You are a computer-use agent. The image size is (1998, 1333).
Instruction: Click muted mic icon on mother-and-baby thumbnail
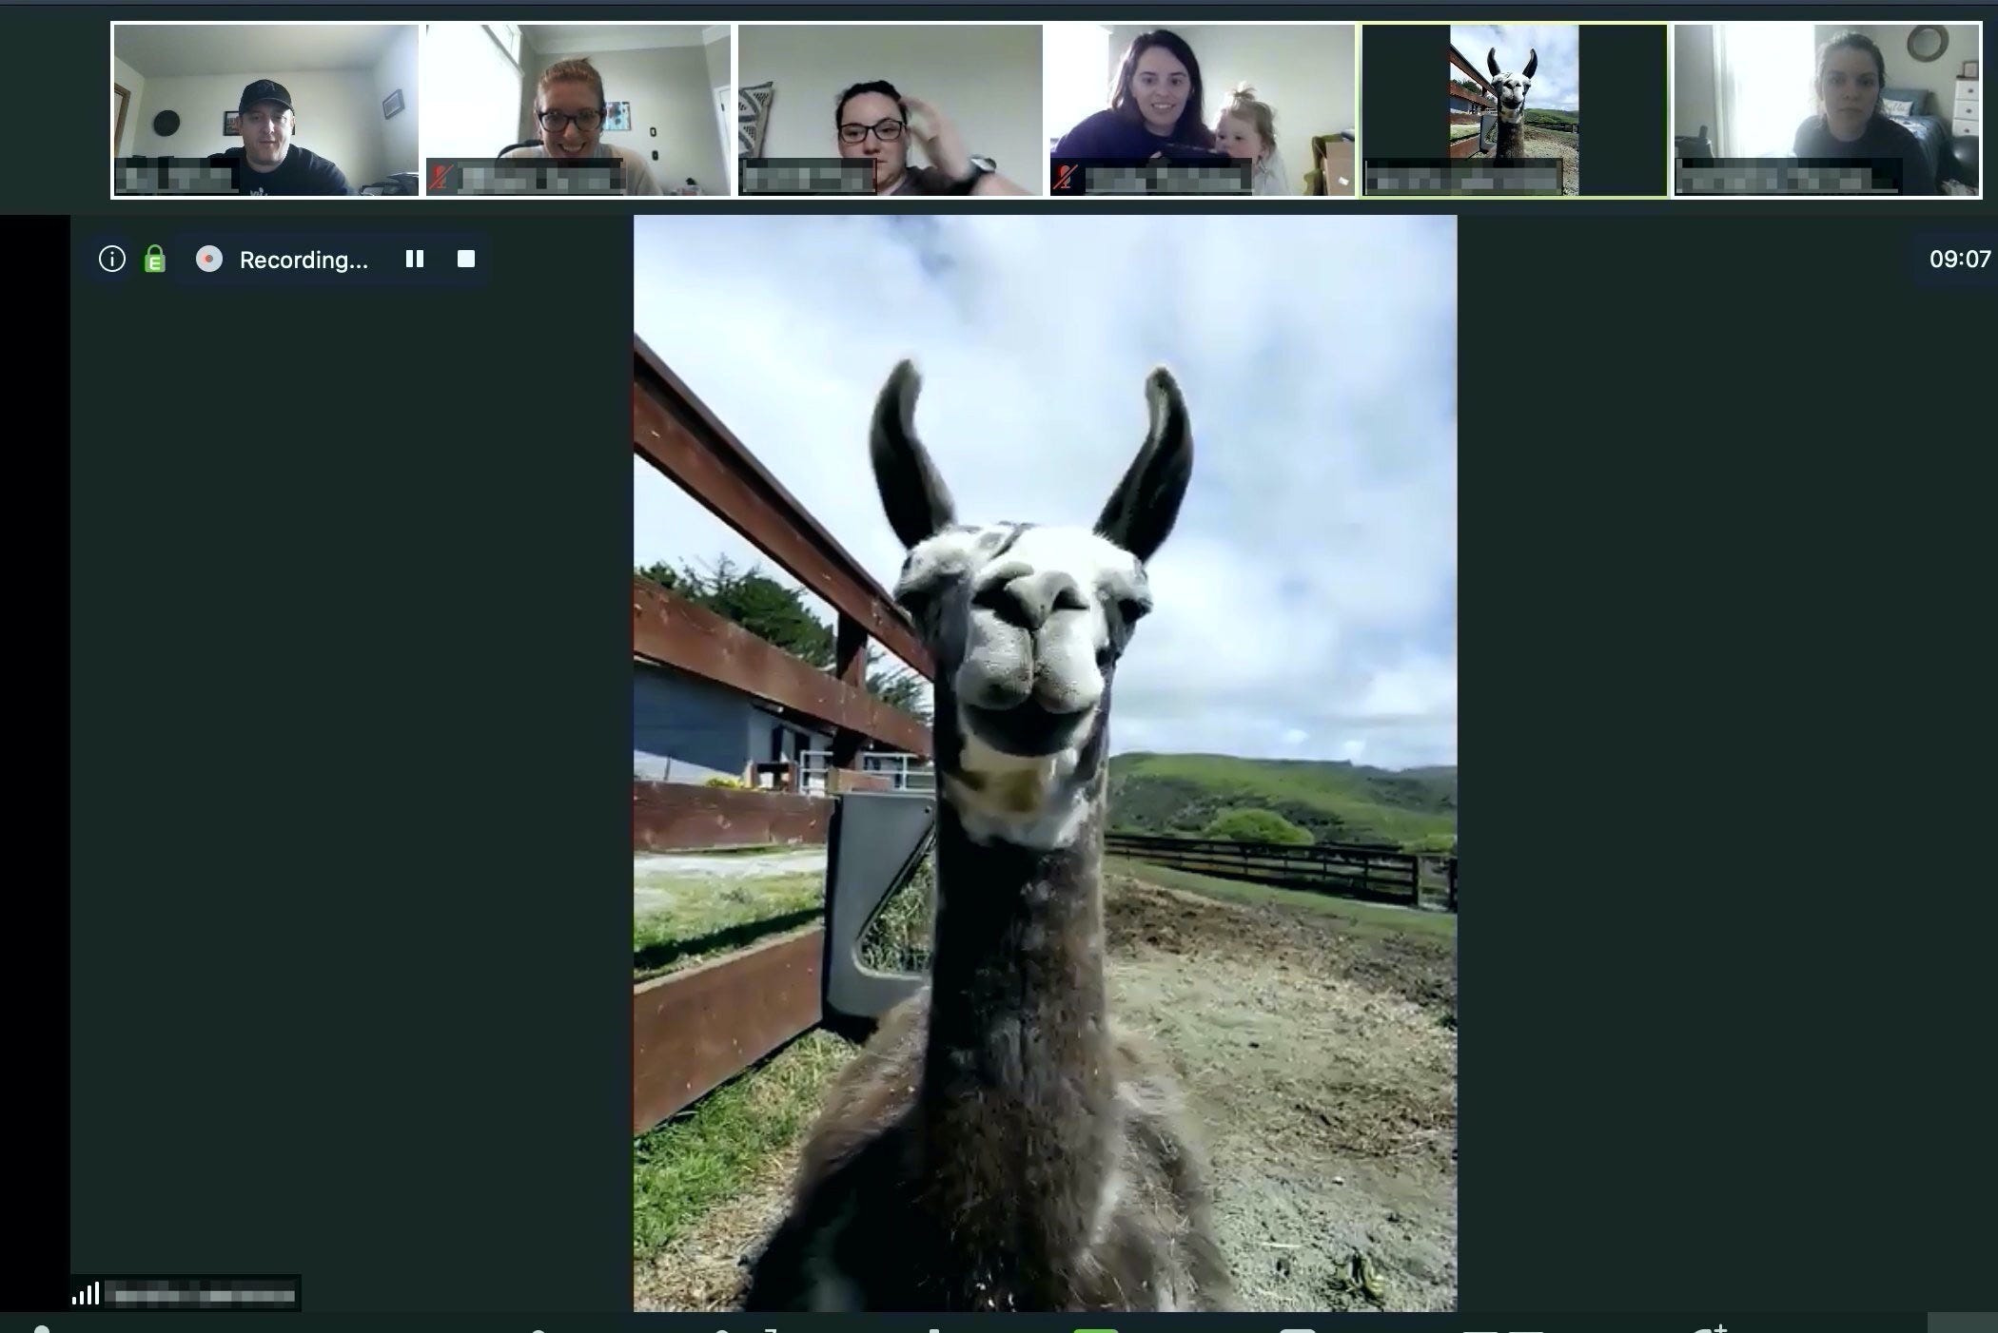click(x=1065, y=178)
